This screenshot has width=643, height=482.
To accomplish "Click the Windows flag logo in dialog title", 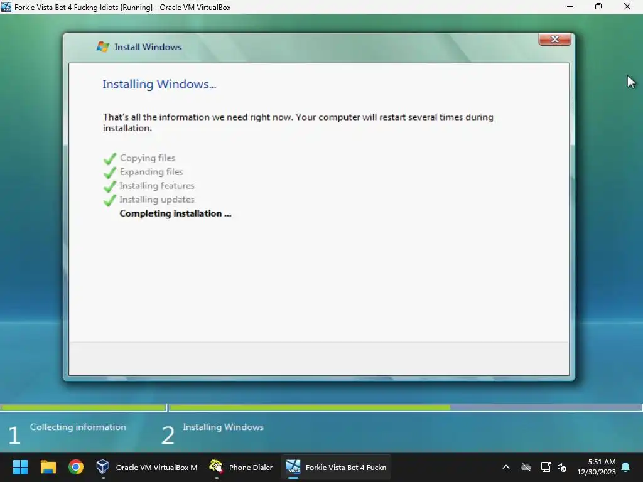I will [102, 46].
